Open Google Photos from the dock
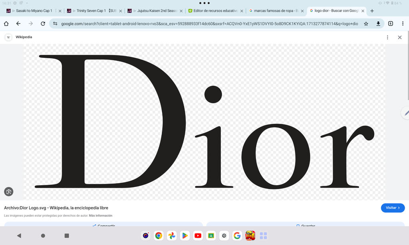409x245 pixels. click(172, 235)
